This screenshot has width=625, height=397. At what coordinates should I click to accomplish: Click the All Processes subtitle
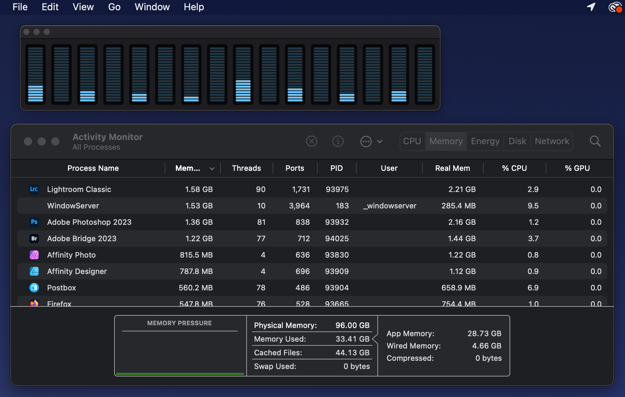tap(96, 147)
